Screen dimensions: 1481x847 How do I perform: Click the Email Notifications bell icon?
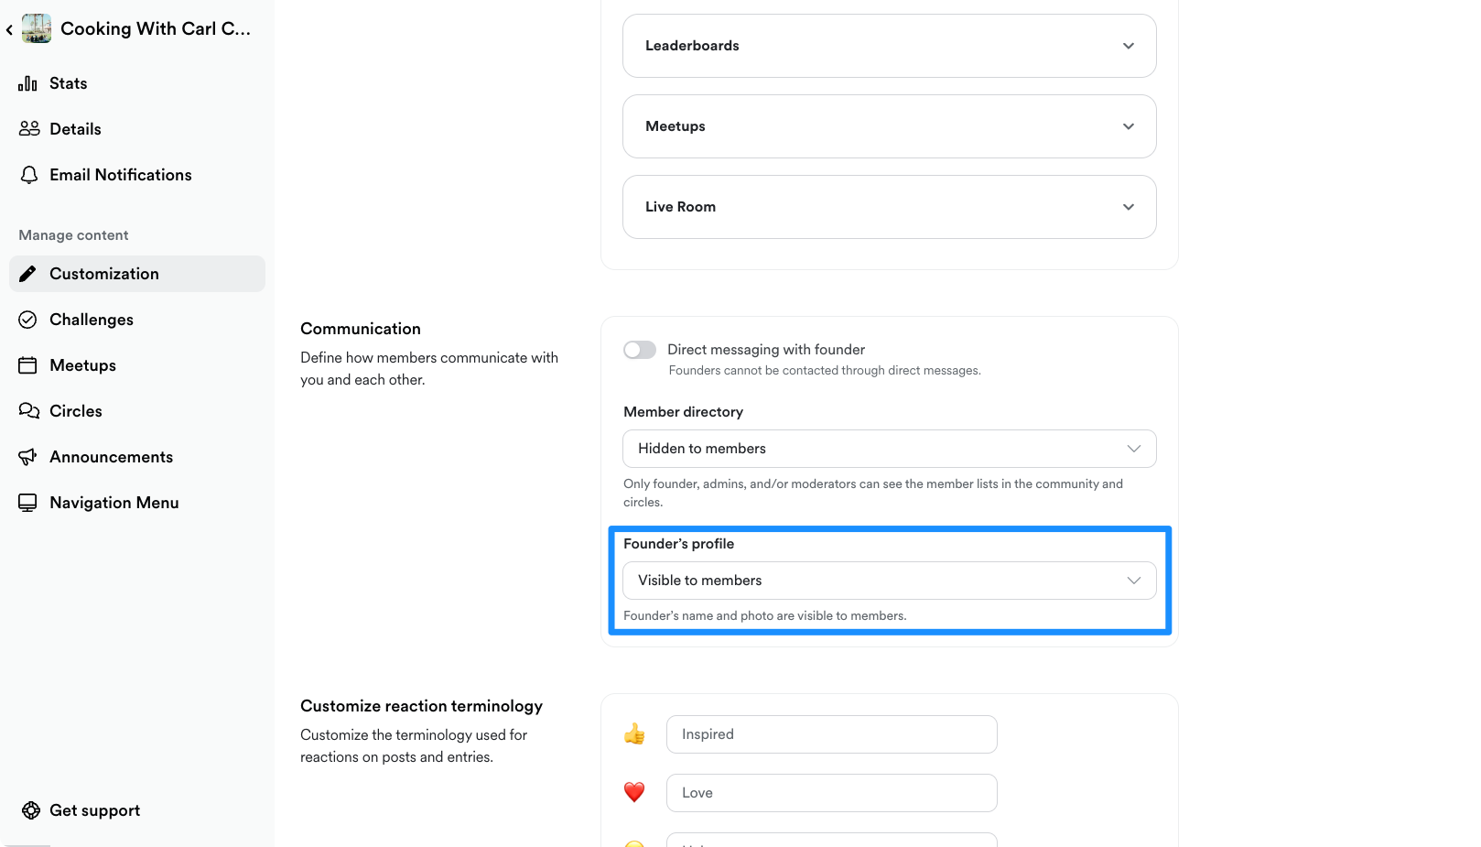coord(29,175)
